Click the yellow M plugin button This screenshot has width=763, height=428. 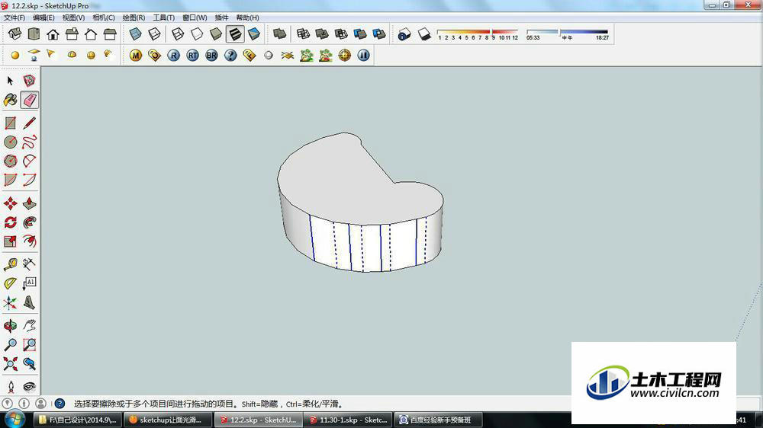pos(135,56)
